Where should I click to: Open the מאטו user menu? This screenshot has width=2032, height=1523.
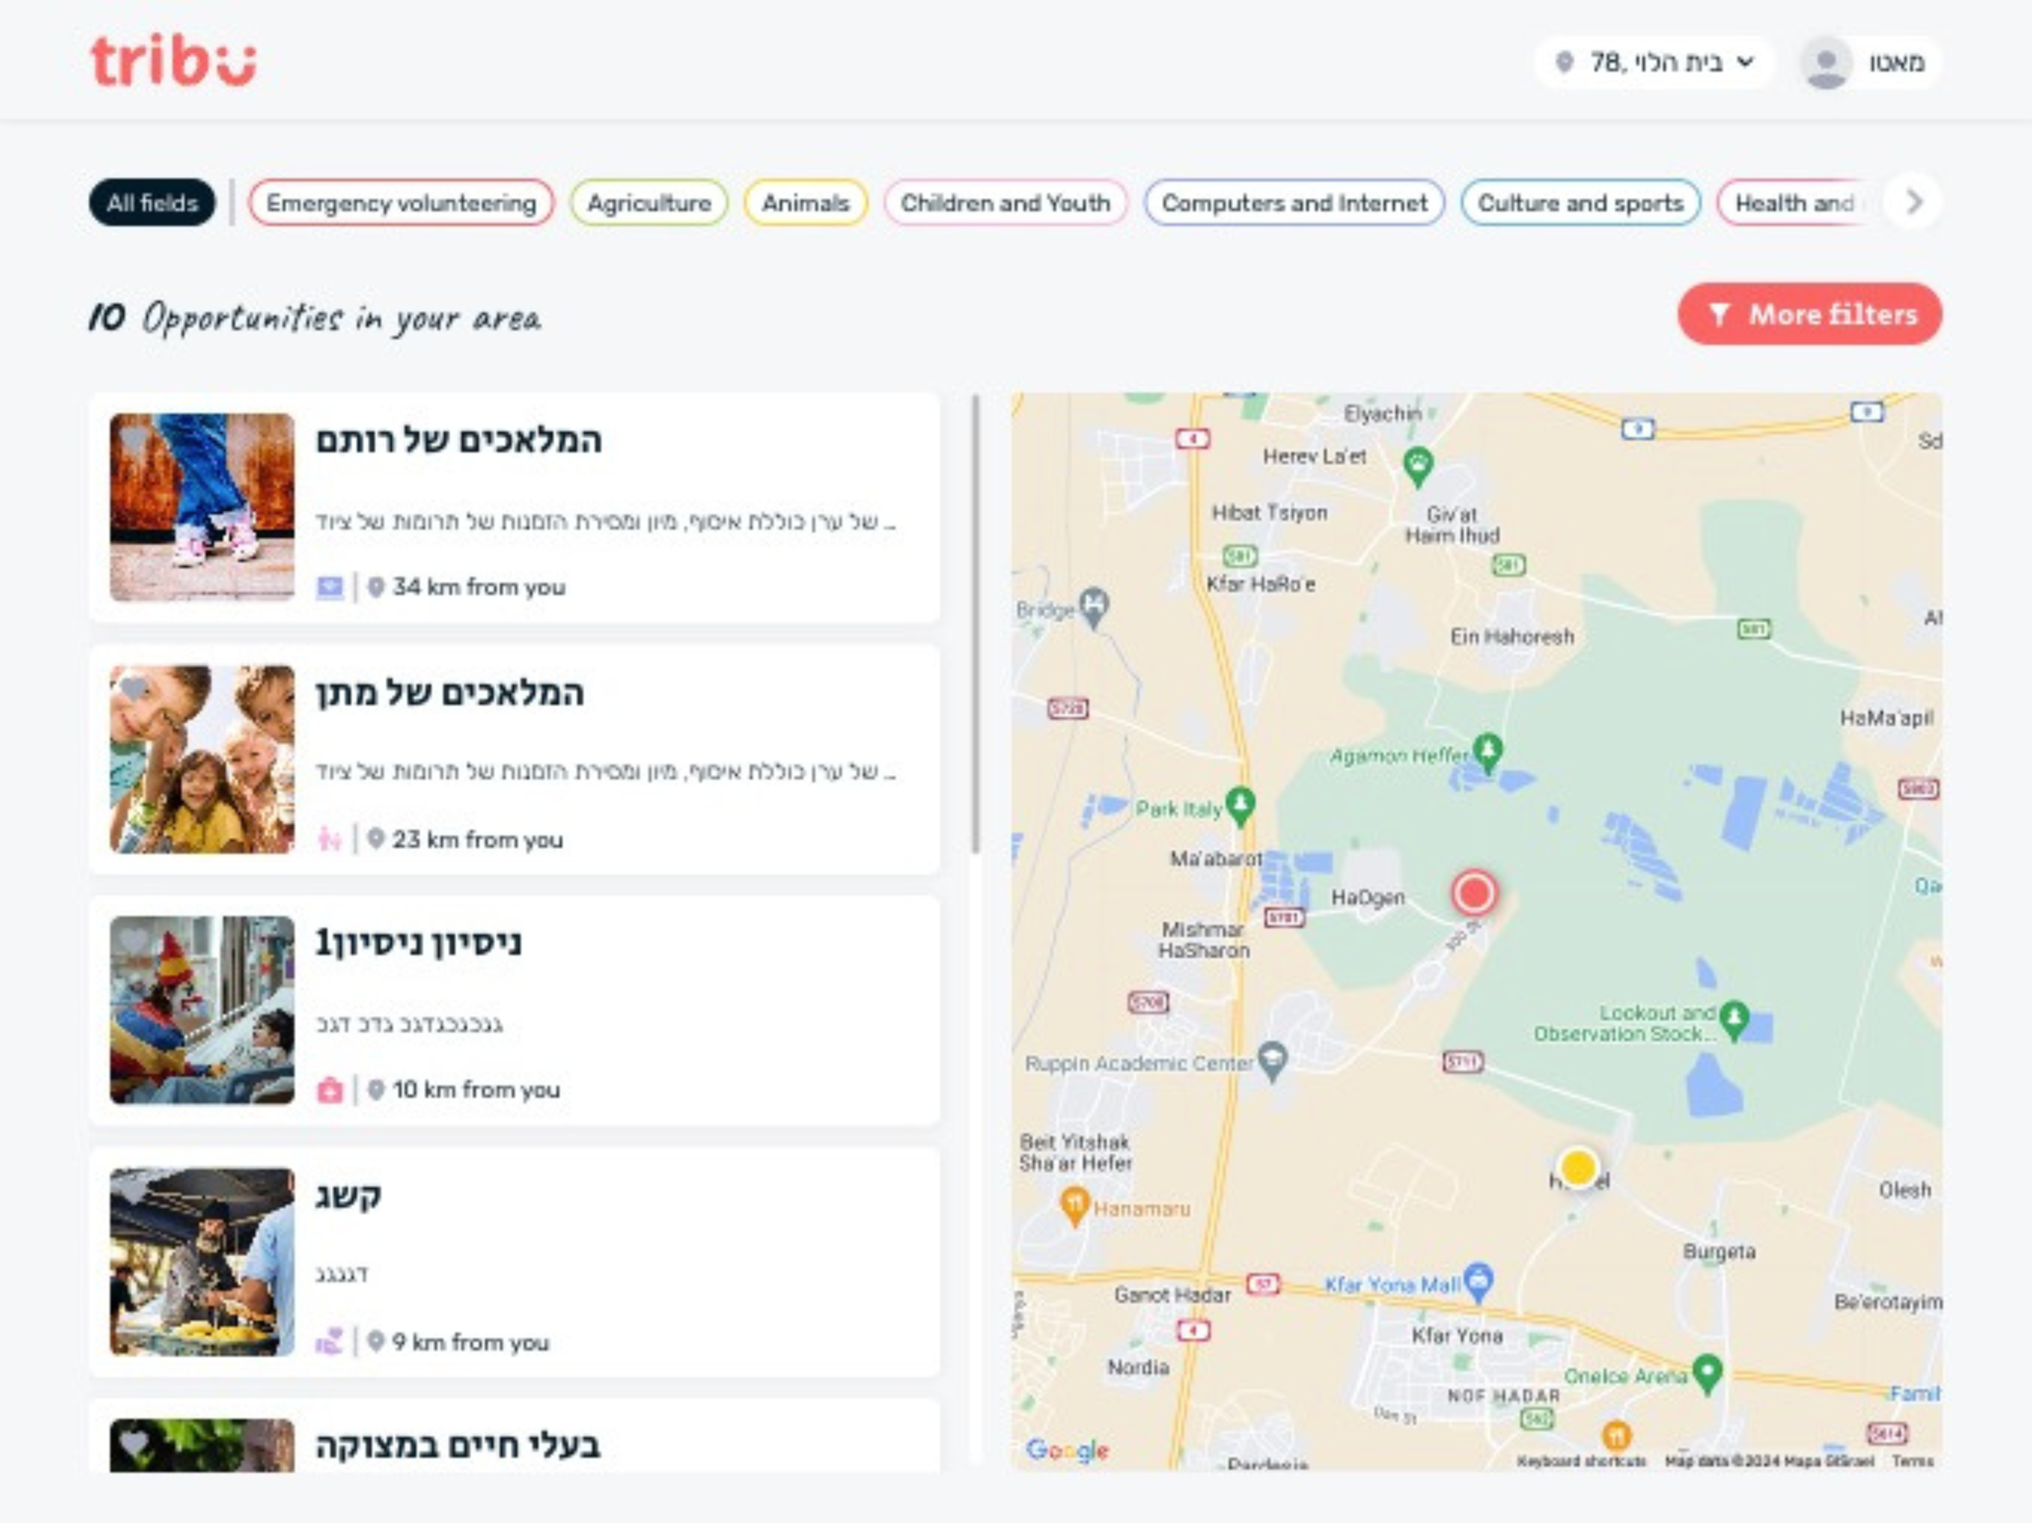(x=1869, y=62)
